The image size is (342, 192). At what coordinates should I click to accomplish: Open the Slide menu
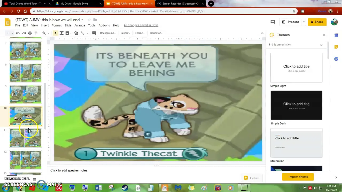click(68, 25)
